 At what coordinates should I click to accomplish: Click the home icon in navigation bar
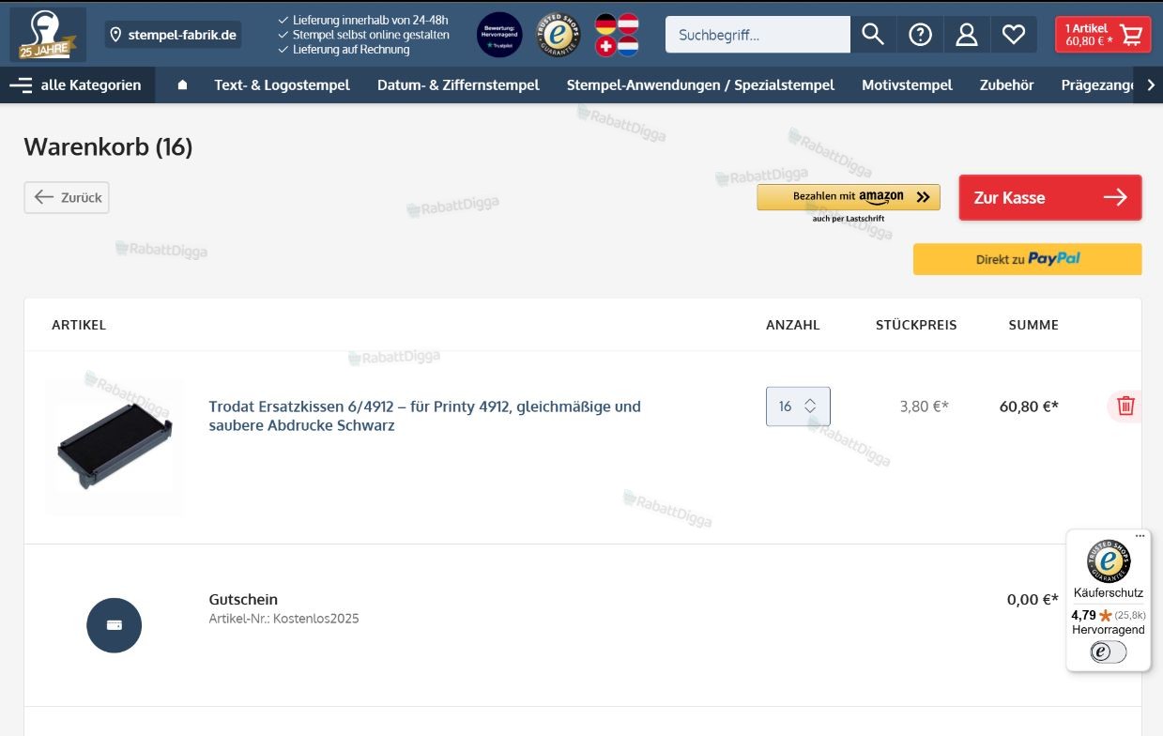[182, 84]
